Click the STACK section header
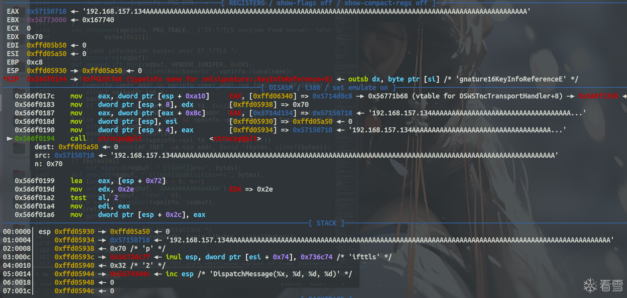This screenshot has height=298, width=627. pyautogui.click(x=326, y=223)
